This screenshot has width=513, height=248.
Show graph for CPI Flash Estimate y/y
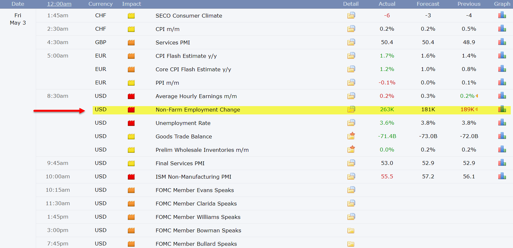502,55
